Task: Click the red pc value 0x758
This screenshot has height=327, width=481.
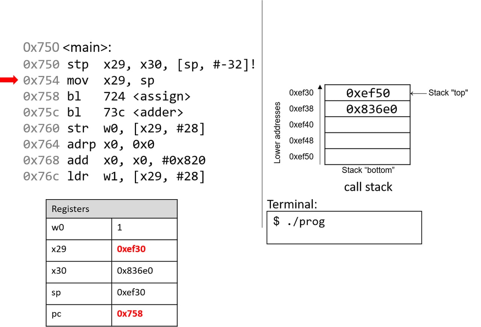Action: [x=130, y=313]
